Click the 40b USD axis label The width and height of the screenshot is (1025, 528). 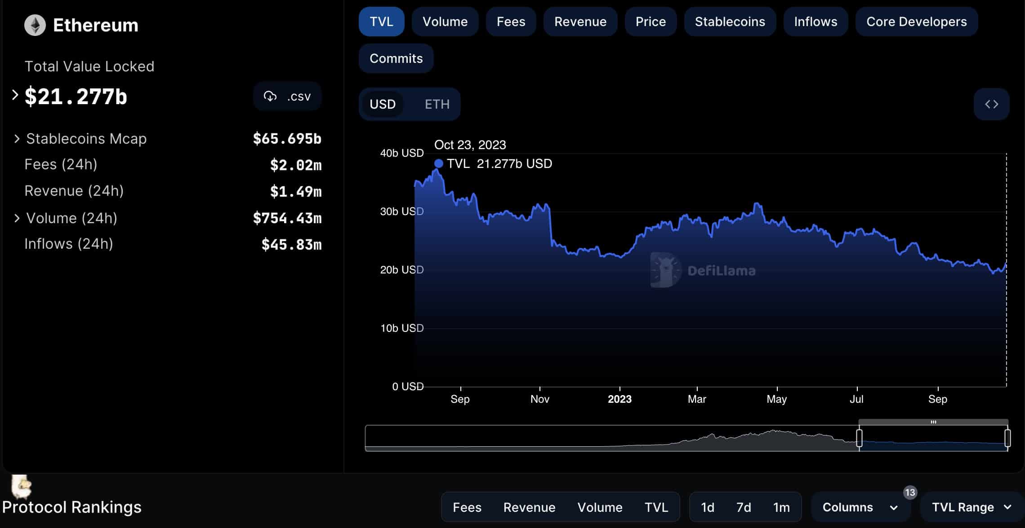(x=402, y=153)
